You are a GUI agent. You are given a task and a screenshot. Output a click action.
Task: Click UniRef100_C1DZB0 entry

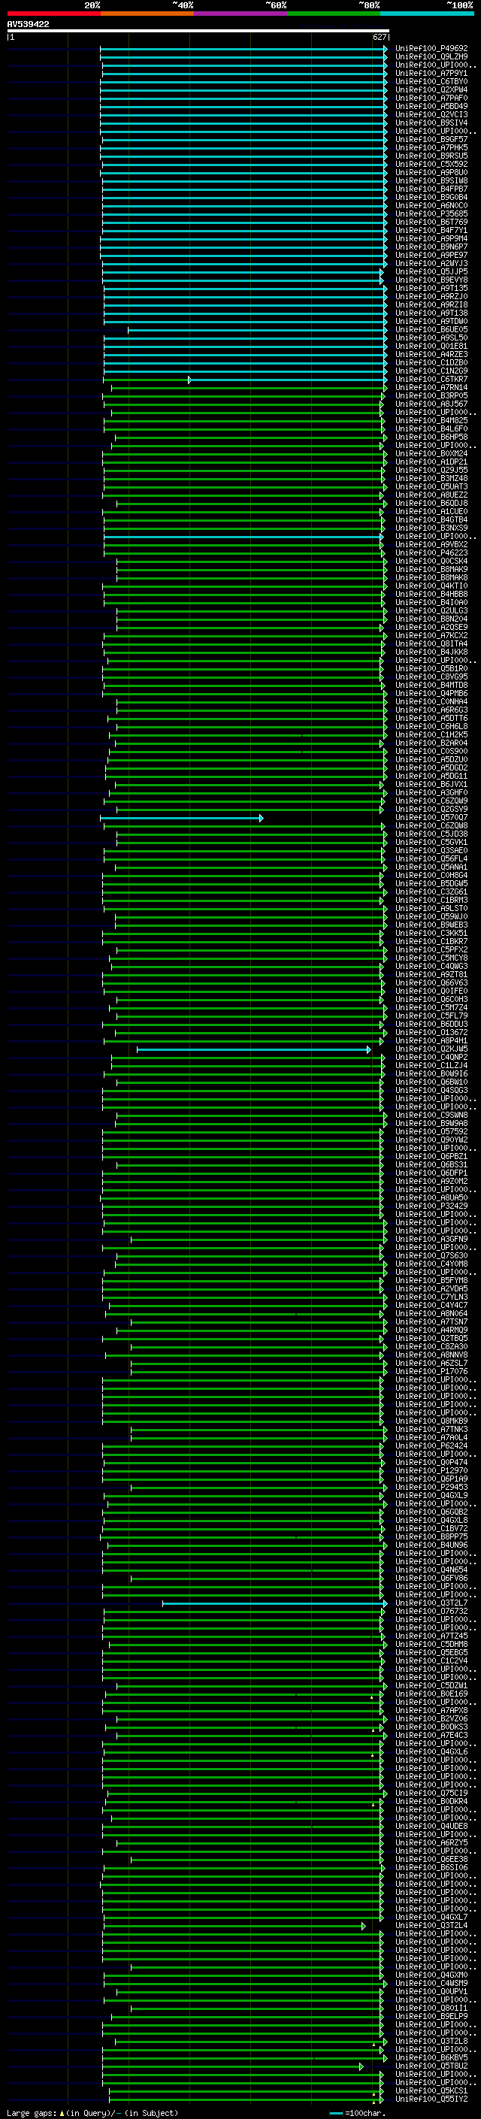[x=431, y=363]
